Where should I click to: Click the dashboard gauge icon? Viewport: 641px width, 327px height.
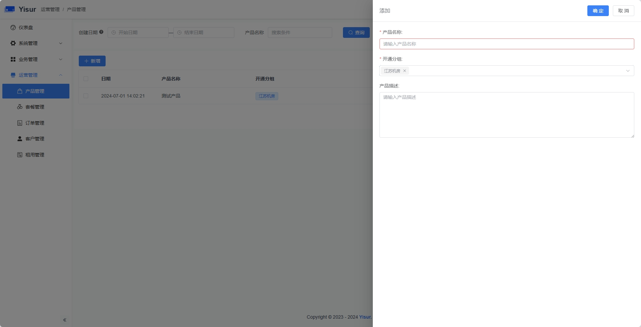(x=13, y=27)
